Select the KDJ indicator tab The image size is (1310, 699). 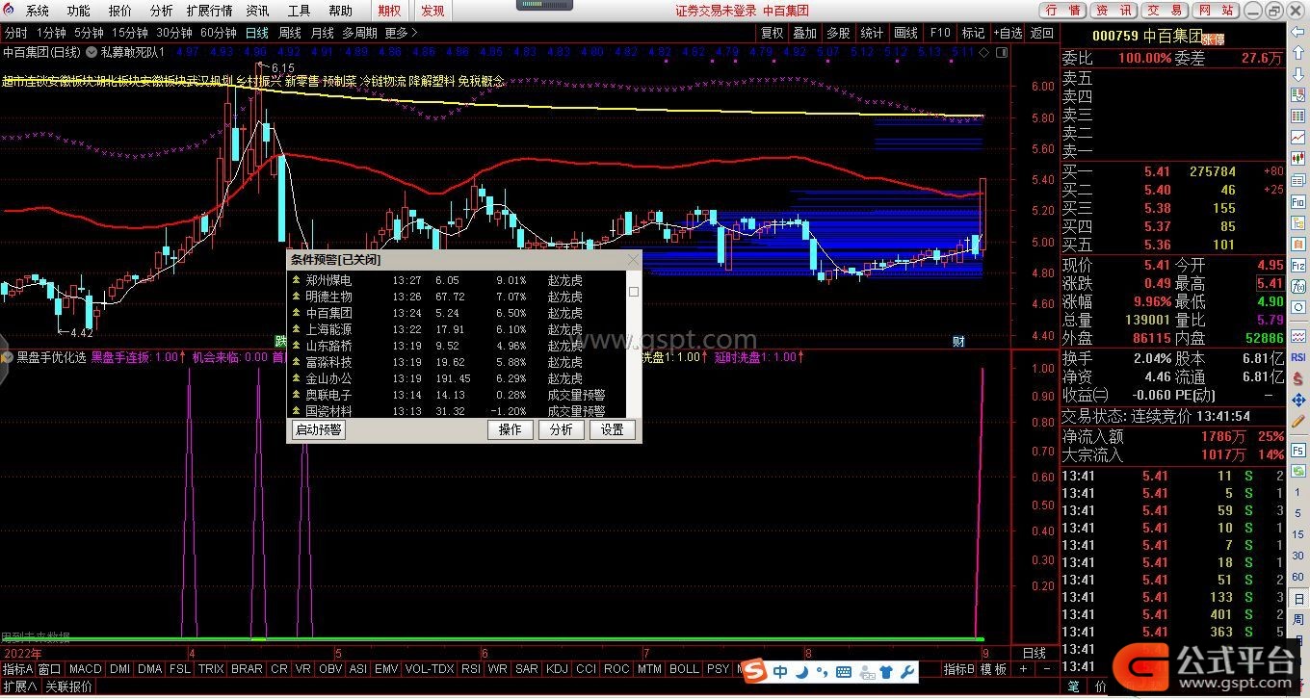tap(557, 669)
